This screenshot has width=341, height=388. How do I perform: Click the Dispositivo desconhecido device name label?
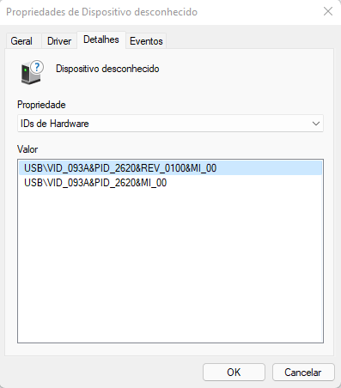pos(107,69)
